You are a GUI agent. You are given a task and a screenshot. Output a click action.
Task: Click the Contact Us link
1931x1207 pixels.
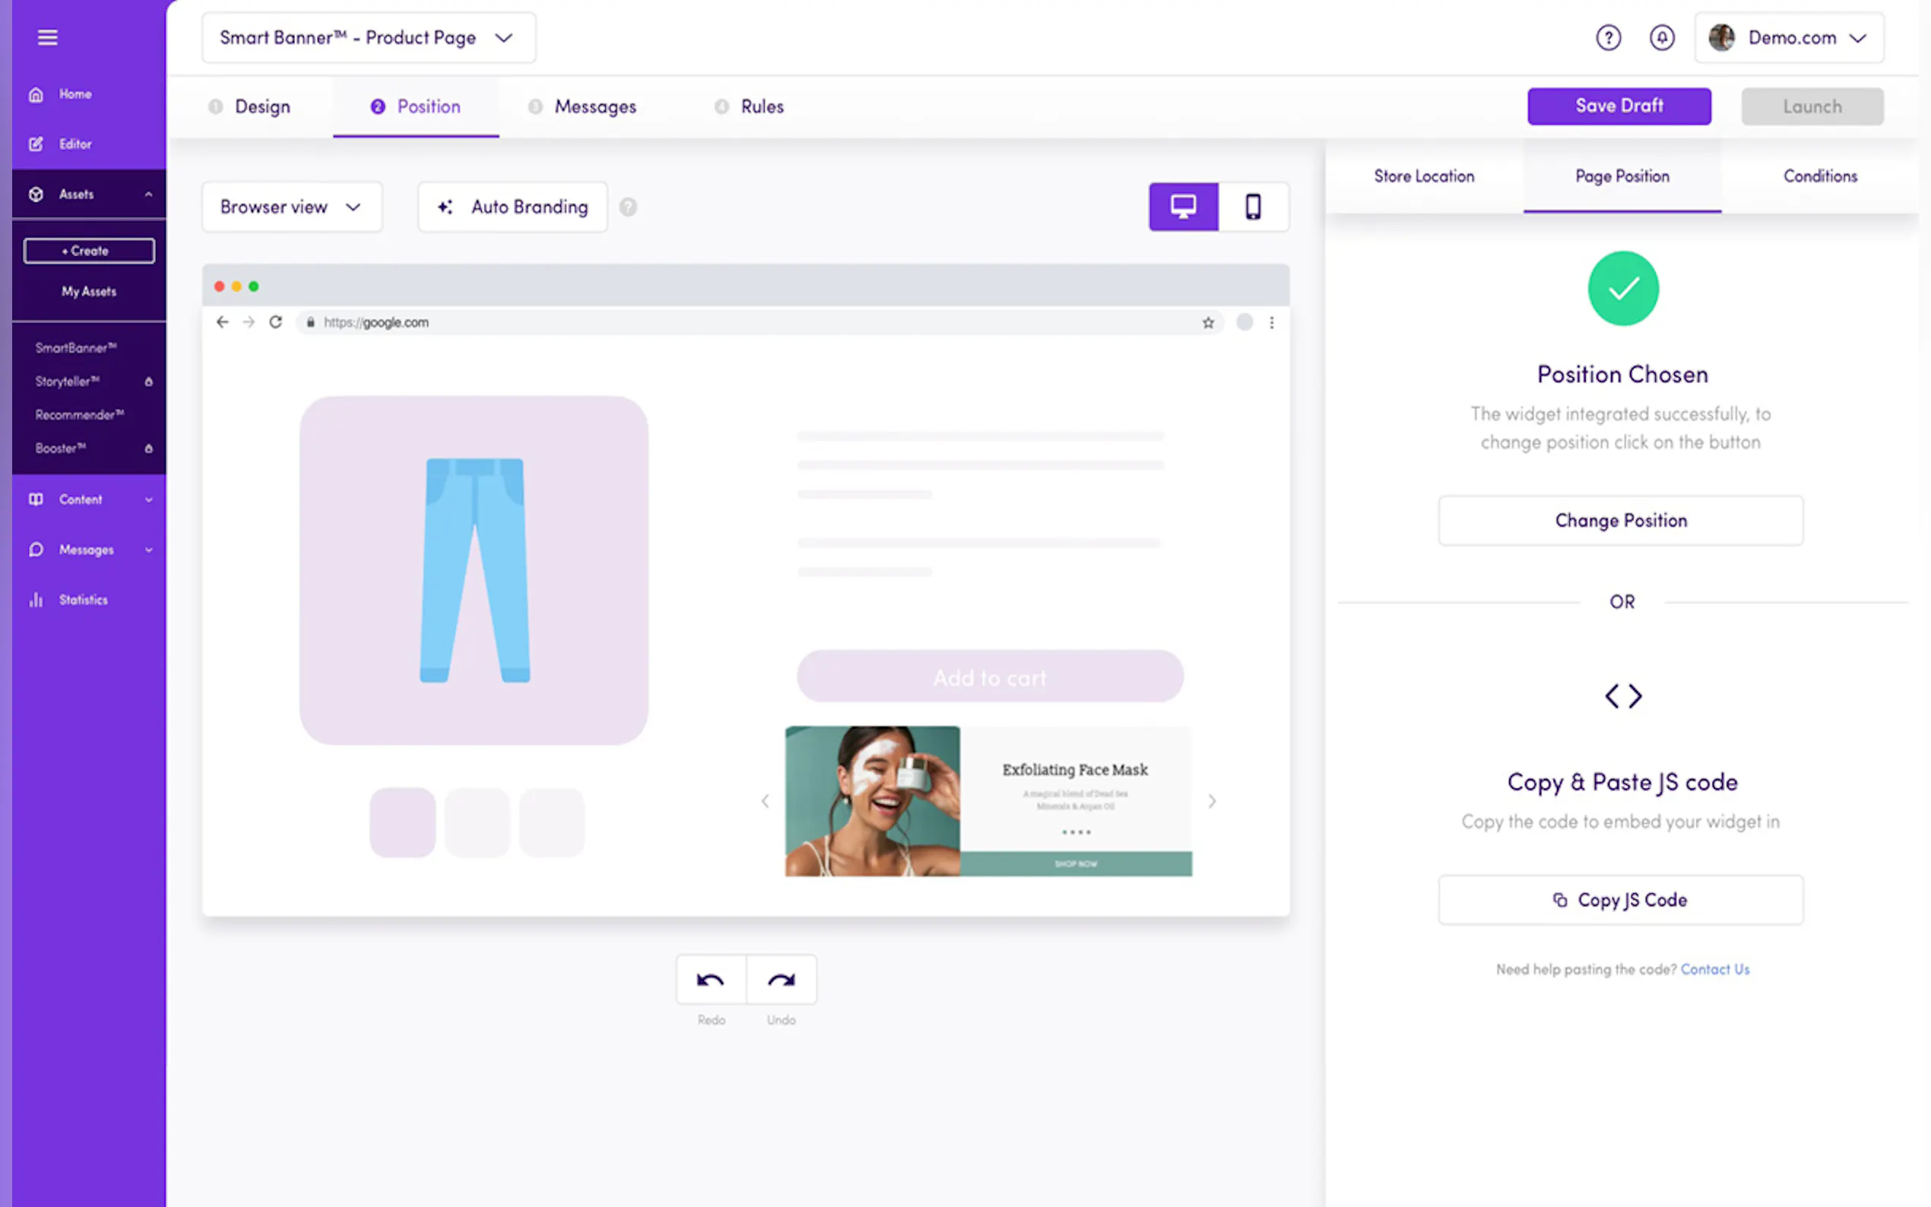pyautogui.click(x=1714, y=969)
